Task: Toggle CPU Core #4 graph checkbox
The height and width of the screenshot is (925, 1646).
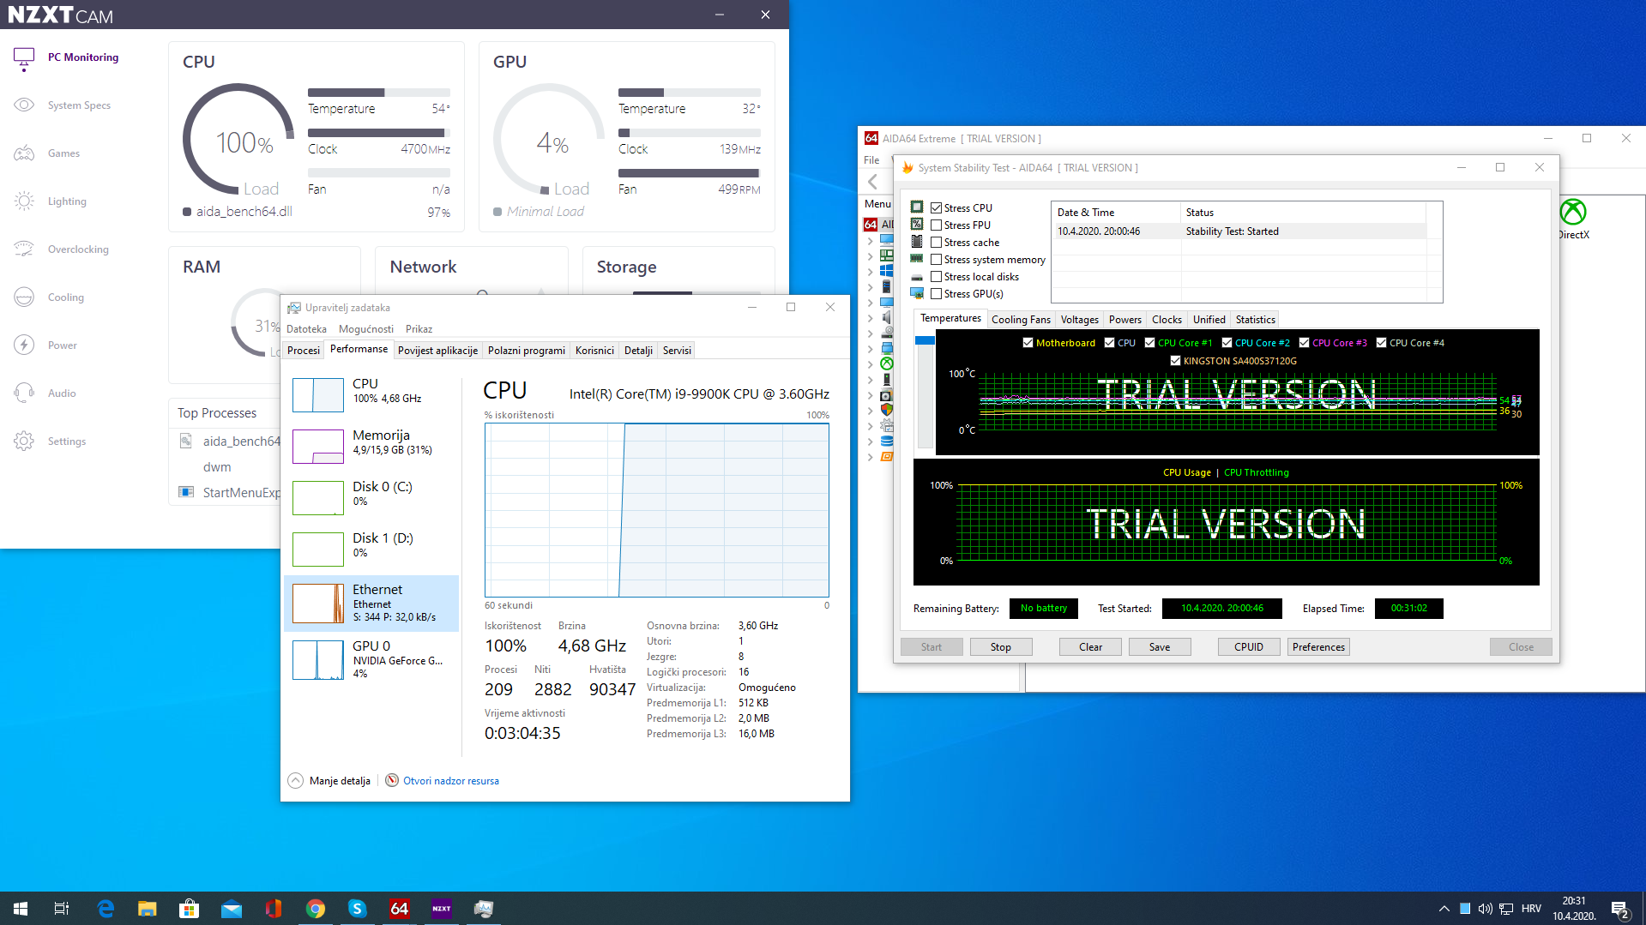Action: (1381, 343)
